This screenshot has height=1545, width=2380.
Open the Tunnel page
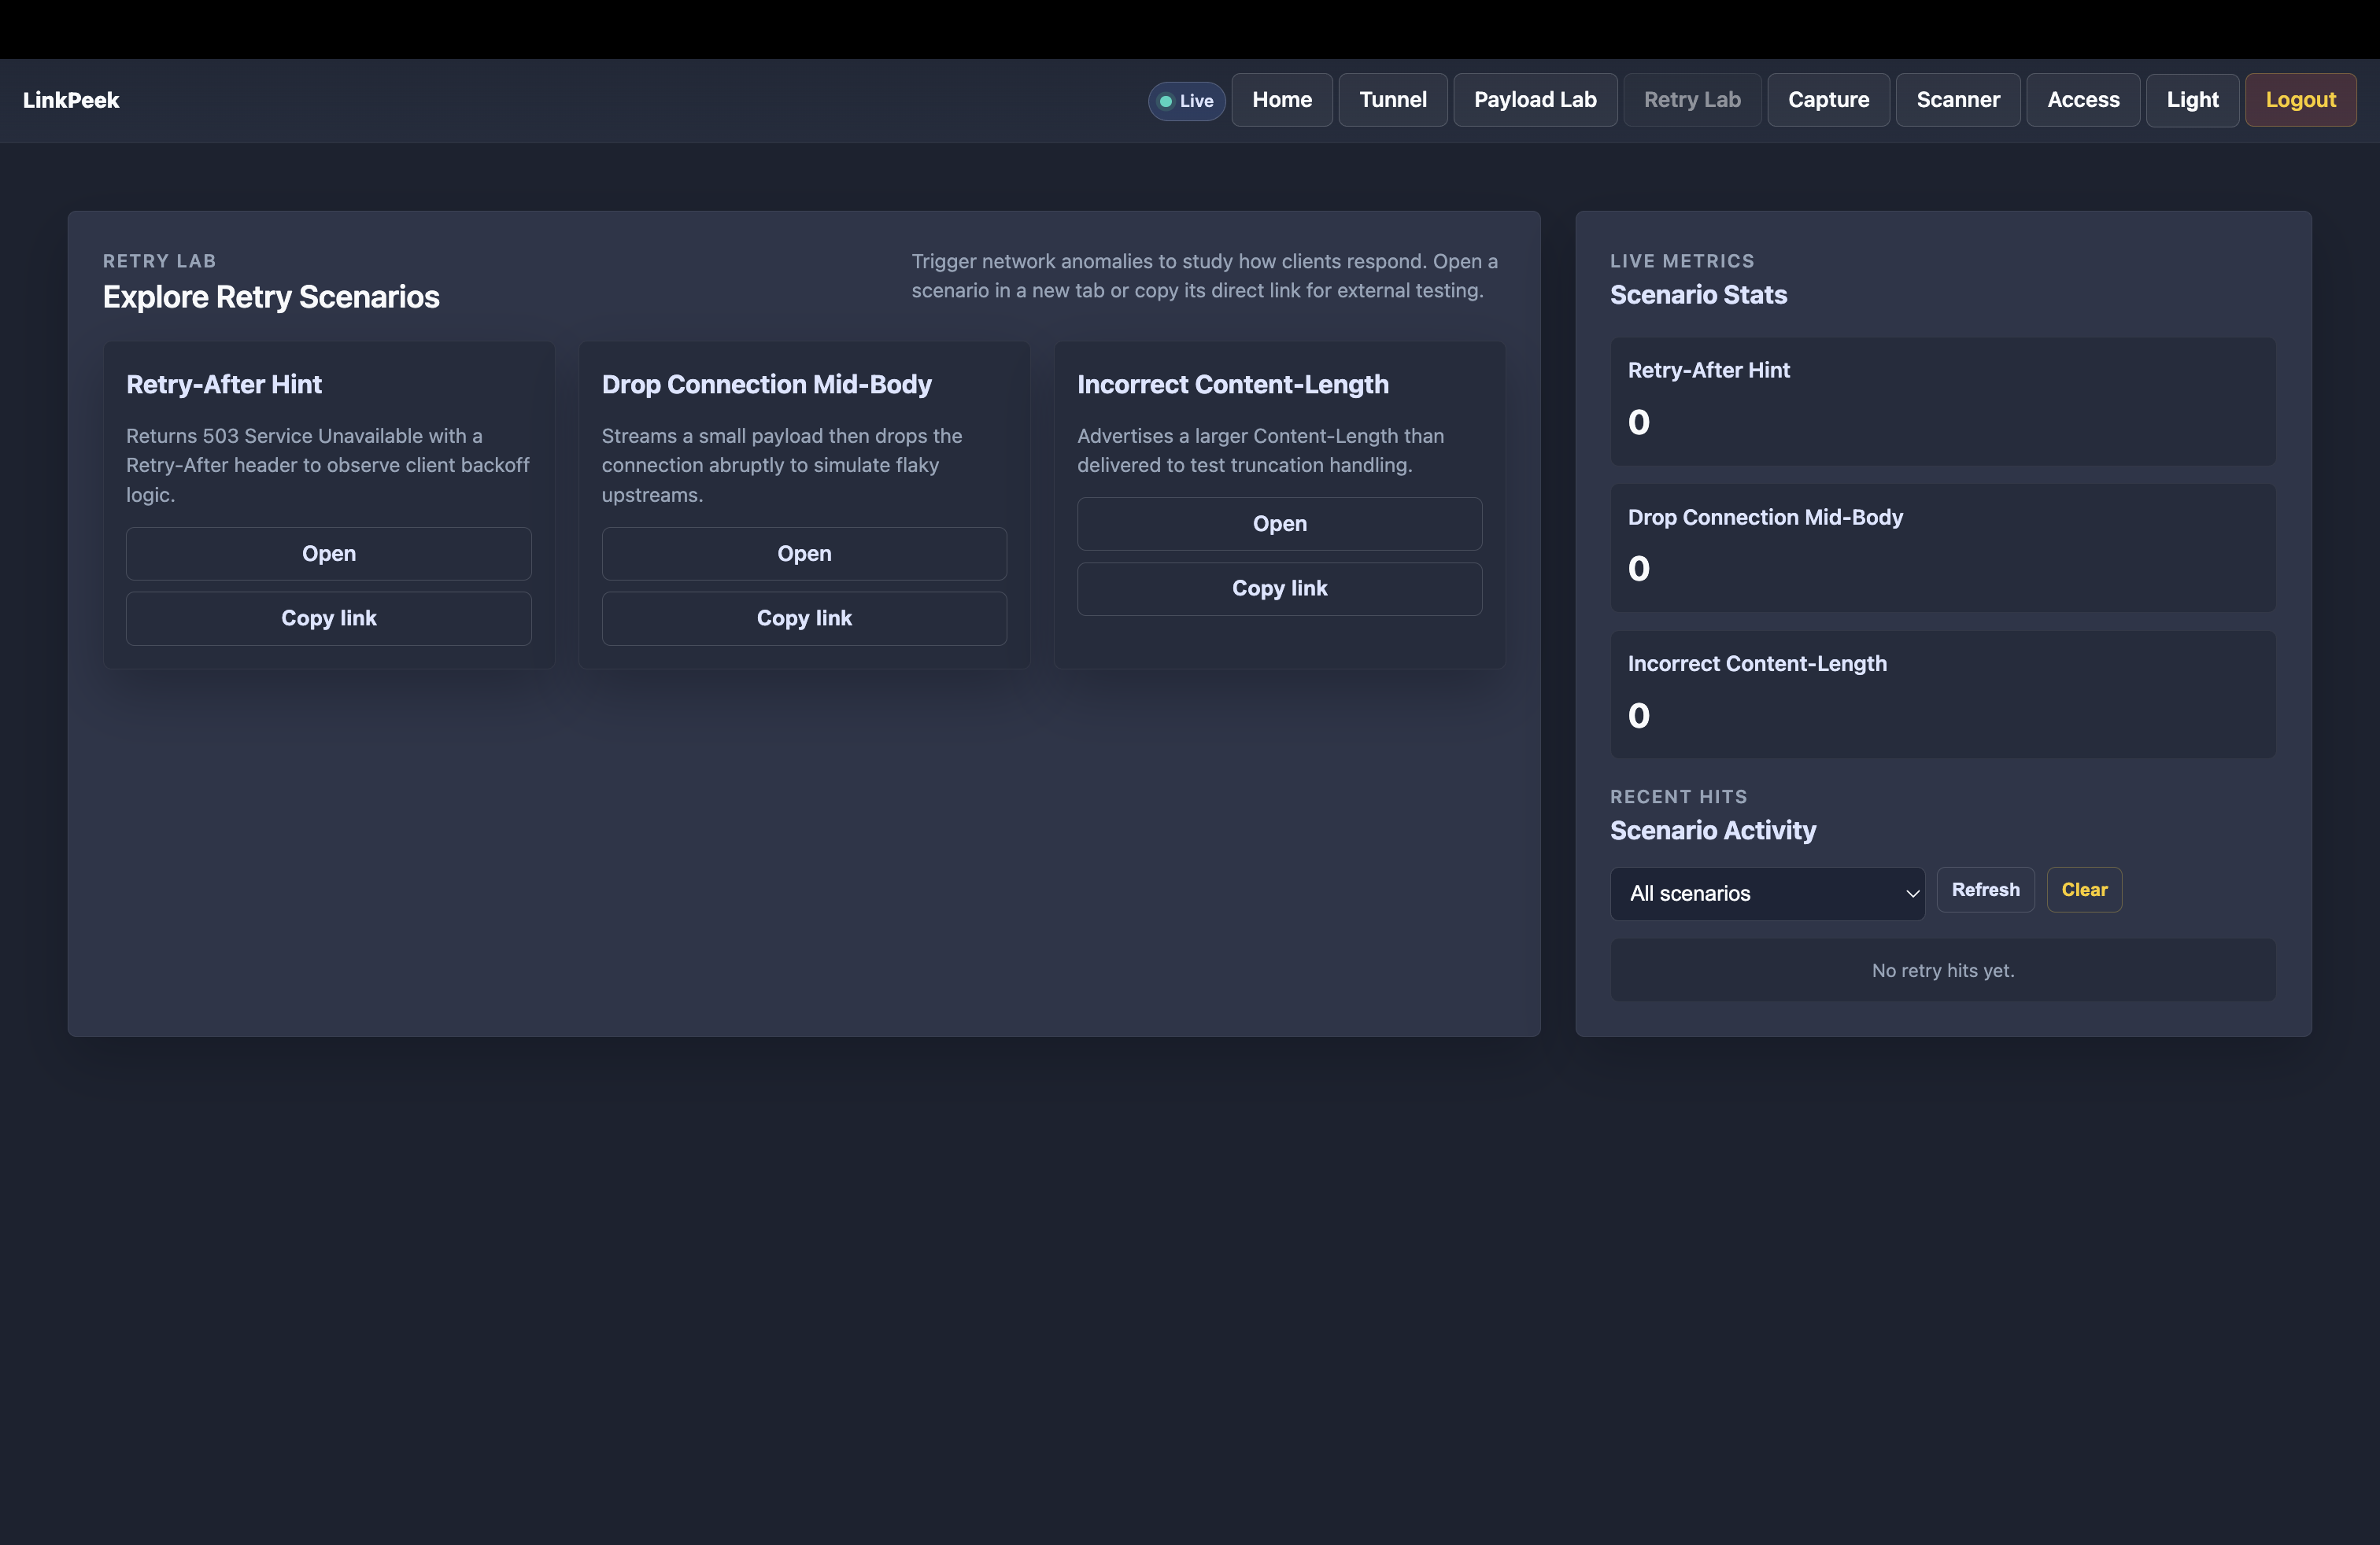(x=1393, y=100)
